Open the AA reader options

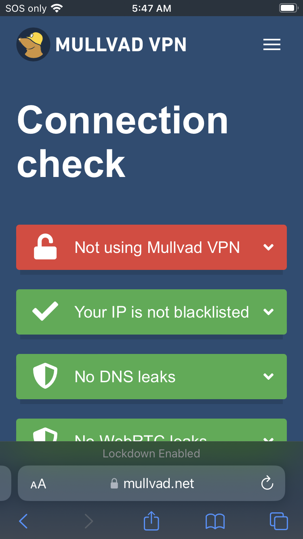click(x=38, y=484)
